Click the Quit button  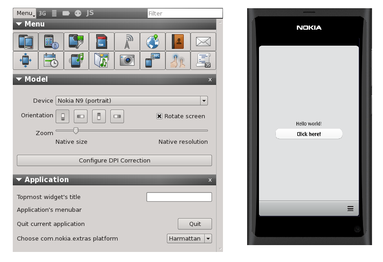(x=195, y=224)
